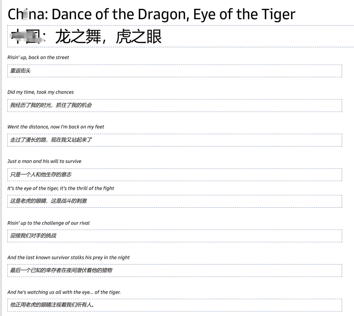Screen dimensions: 354x316
Task: Focus the last translation field 他正用老虎的眼睛
Action: tap(174, 305)
